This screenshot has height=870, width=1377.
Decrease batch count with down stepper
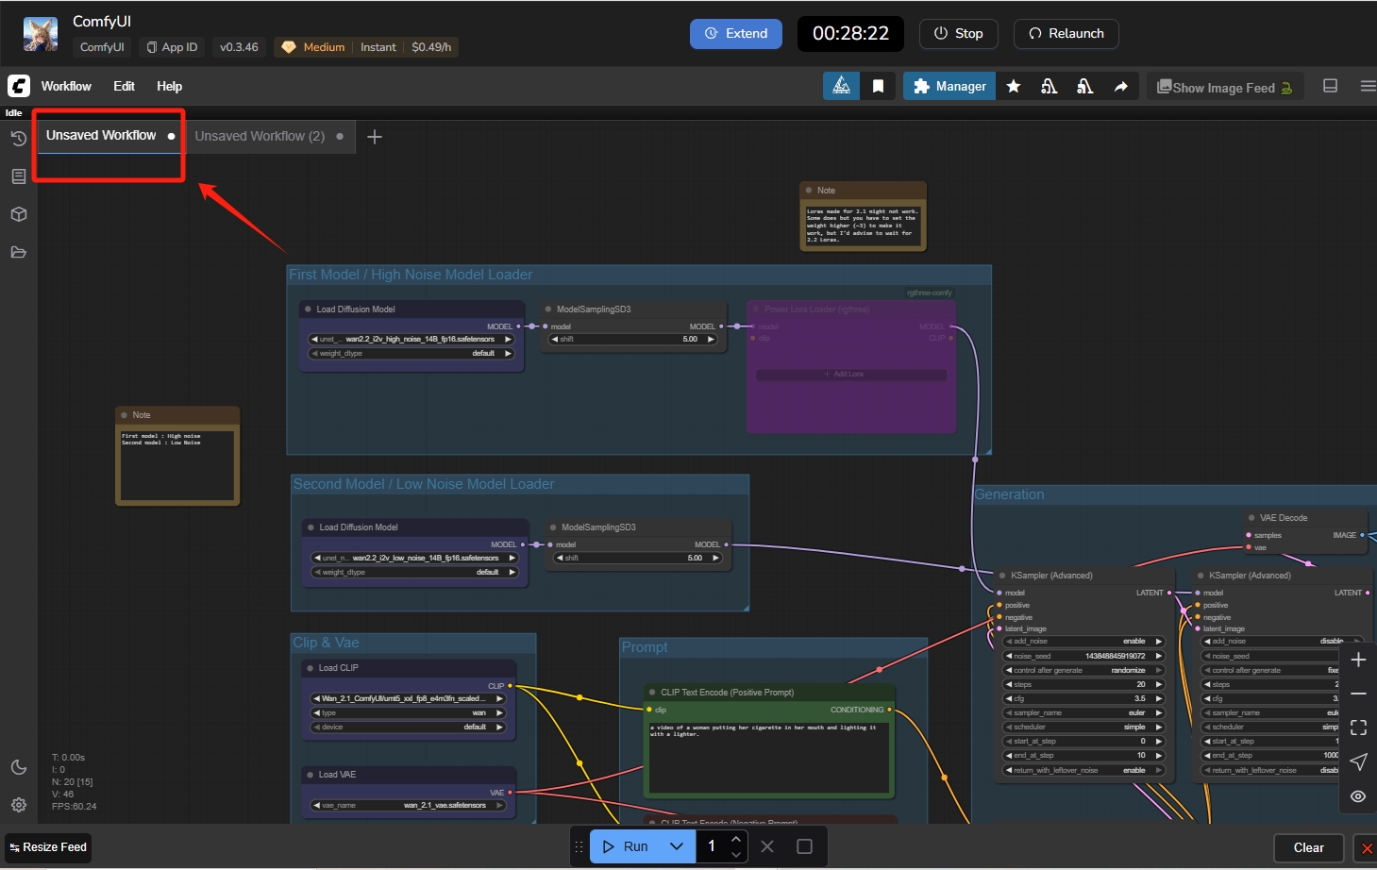click(736, 855)
